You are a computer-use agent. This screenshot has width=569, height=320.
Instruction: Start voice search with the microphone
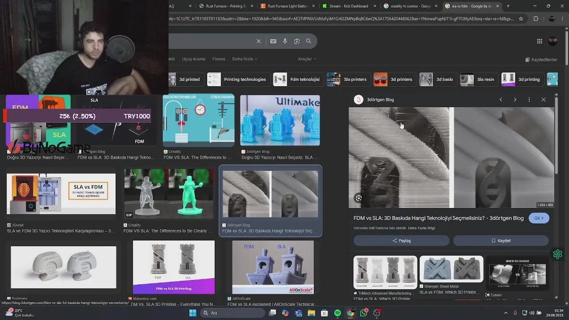285,41
